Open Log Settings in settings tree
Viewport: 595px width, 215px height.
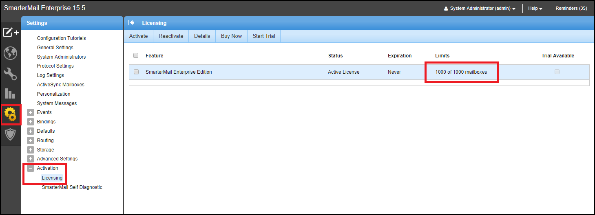51,75
